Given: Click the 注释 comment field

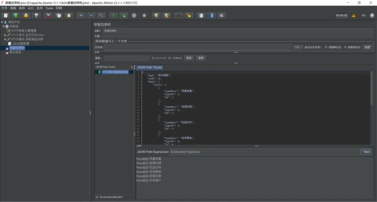Looking at the screenshot, I should pyautogui.click(x=238, y=36).
